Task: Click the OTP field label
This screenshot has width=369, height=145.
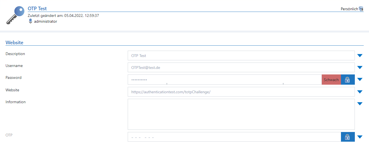Action: tap(9, 135)
